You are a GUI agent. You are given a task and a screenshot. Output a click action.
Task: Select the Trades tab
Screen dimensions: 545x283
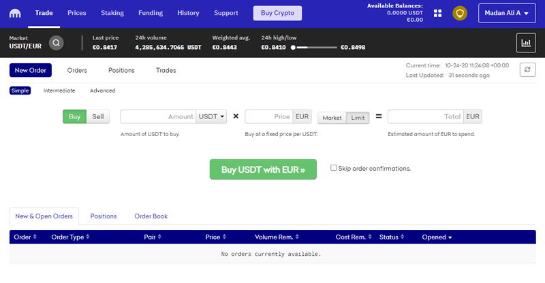tap(166, 71)
